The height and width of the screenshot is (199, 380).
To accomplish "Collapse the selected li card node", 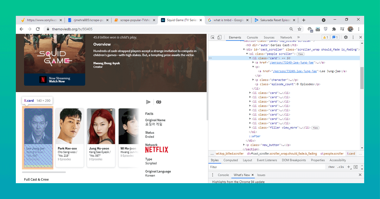I will click(x=250, y=58).
